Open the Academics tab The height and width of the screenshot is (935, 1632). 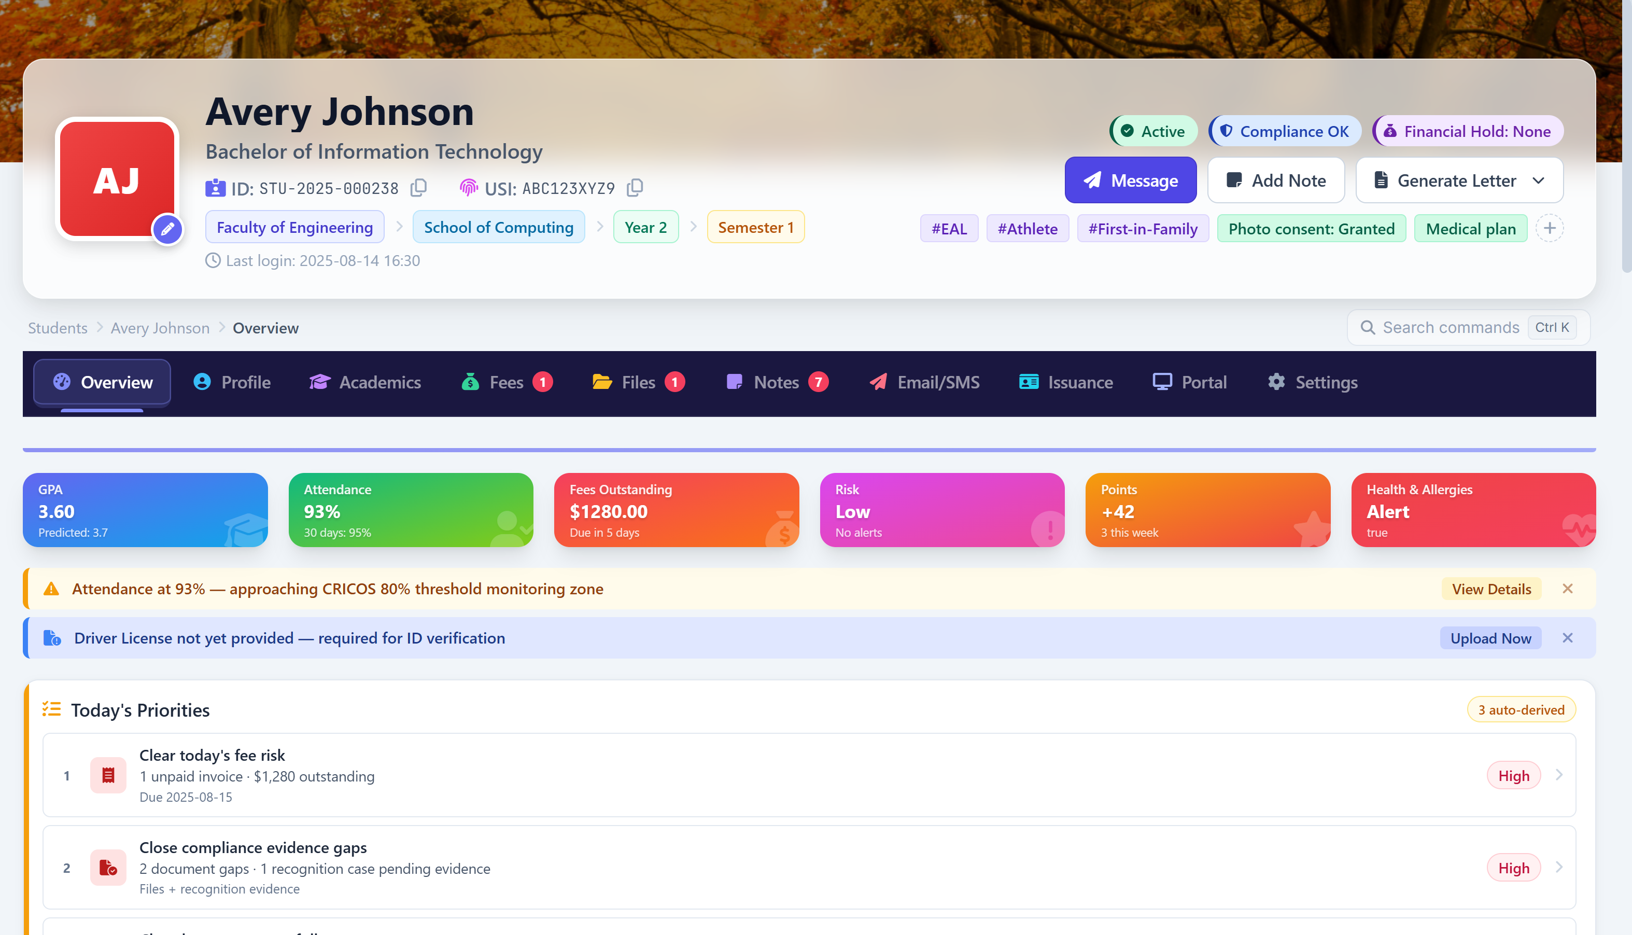point(365,382)
